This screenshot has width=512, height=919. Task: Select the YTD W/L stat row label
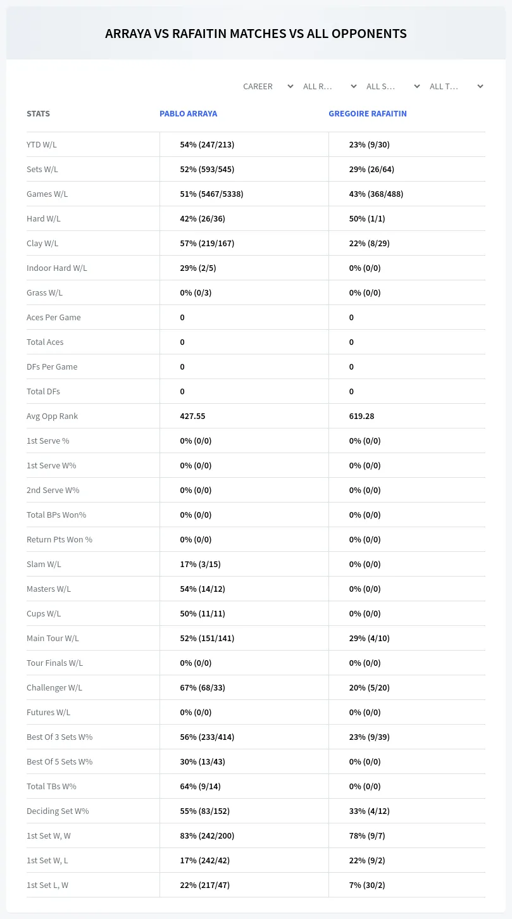42,145
